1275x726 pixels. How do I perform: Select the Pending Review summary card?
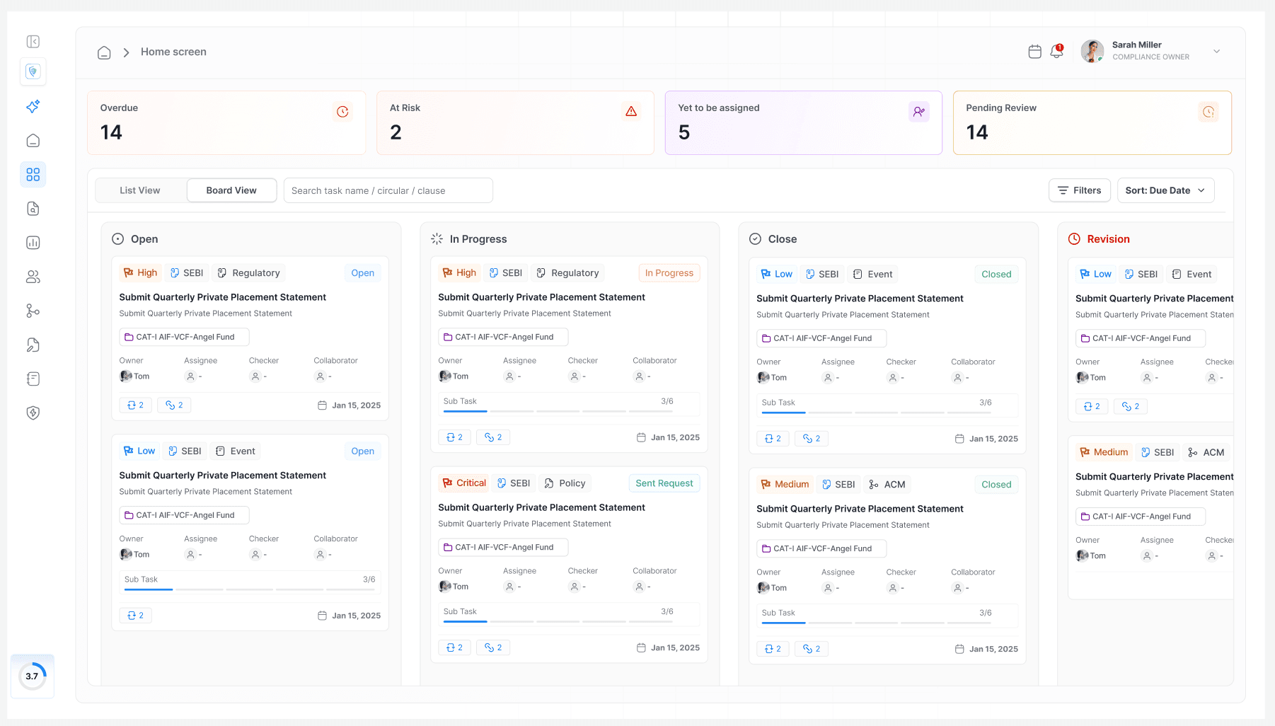coord(1092,122)
